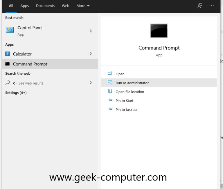
Task: Select Open file location option
Action: tap(130, 92)
